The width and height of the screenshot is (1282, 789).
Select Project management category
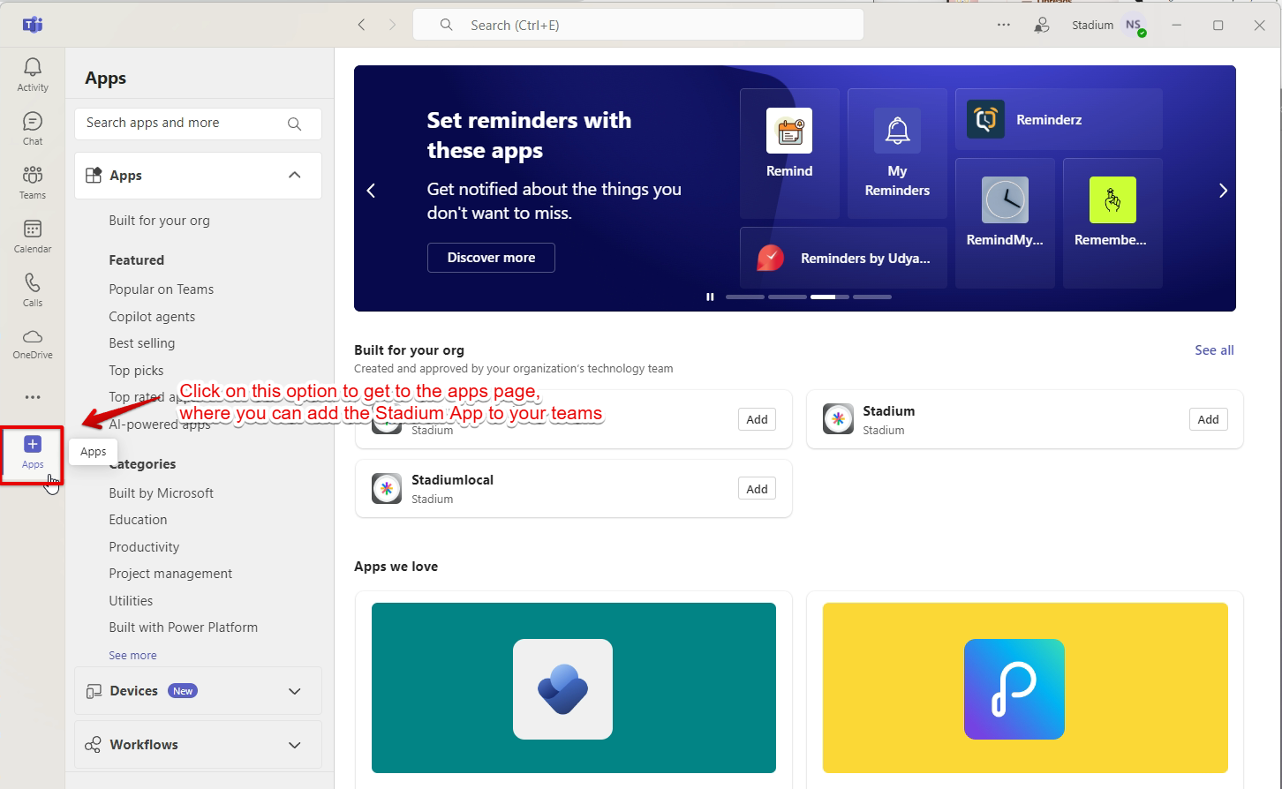click(x=170, y=574)
